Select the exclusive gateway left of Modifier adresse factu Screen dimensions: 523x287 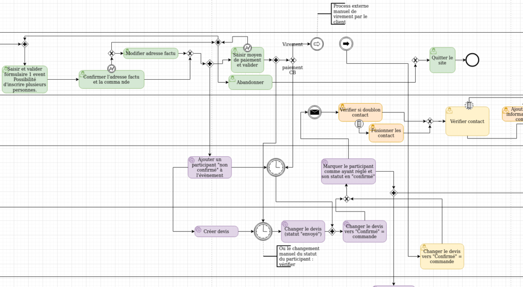pyautogui.click(x=111, y=53)
